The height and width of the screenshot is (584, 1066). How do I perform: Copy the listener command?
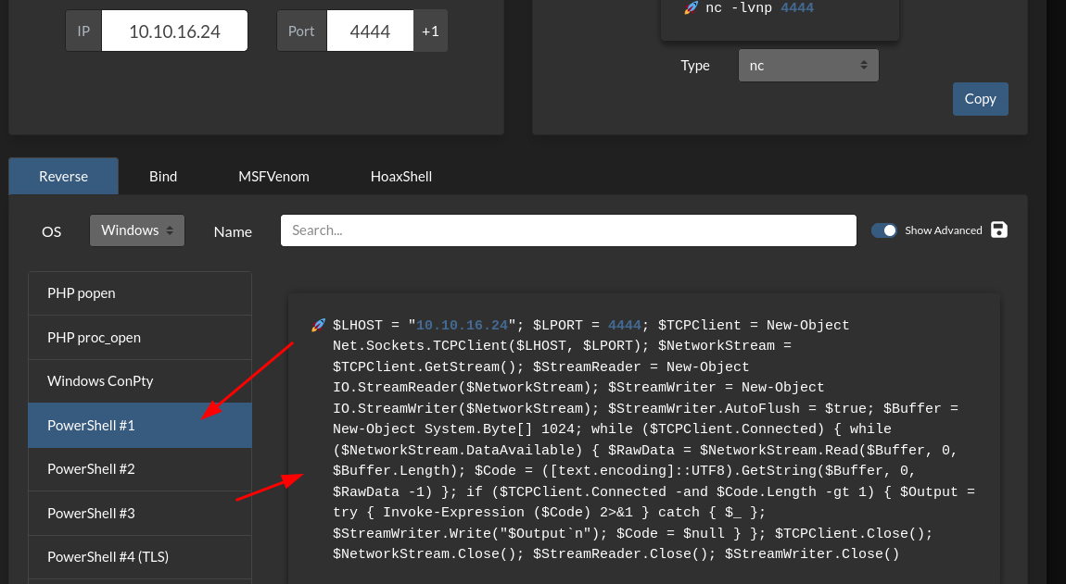tap(981, 99)
